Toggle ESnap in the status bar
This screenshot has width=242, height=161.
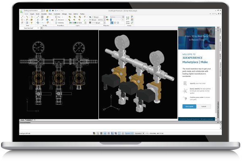tap(112, 133)
